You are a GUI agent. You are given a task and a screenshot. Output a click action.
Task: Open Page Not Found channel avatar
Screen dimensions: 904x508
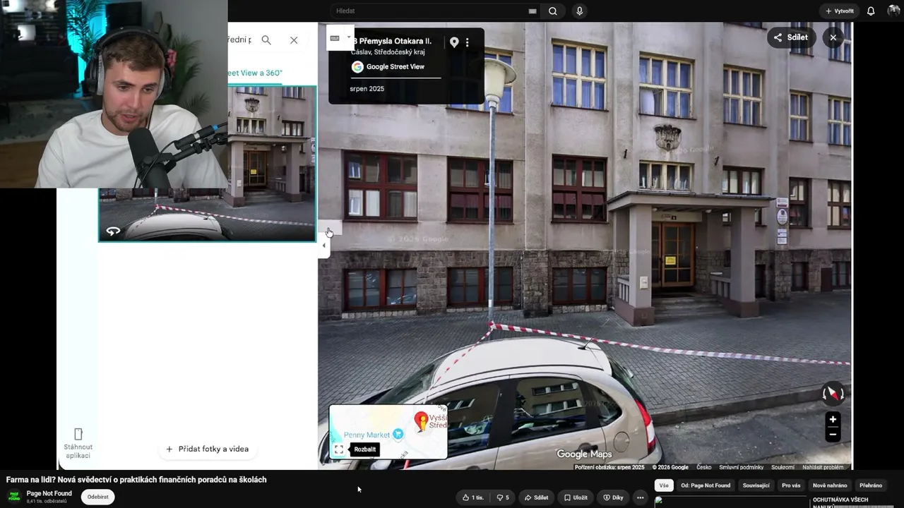(14, 497)
